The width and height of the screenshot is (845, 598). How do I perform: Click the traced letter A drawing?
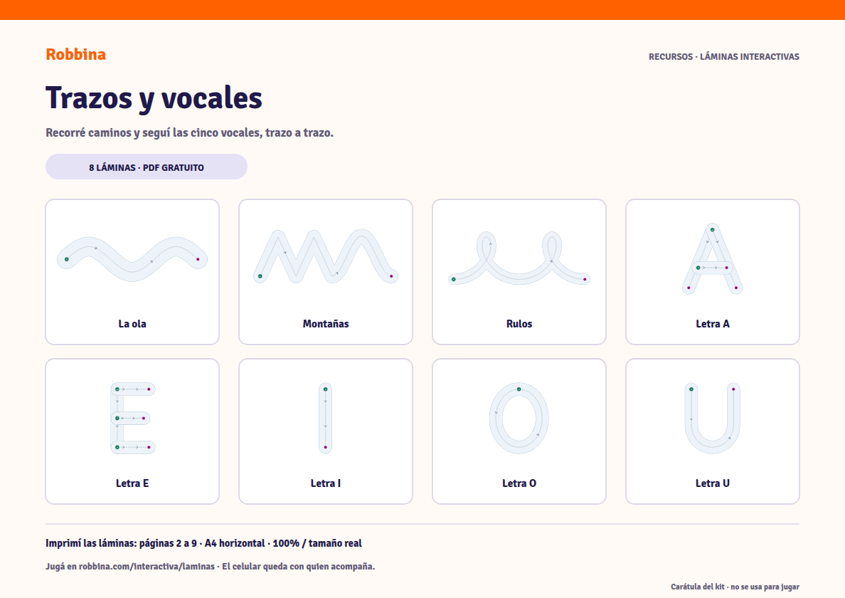click(x=713, y=258)
